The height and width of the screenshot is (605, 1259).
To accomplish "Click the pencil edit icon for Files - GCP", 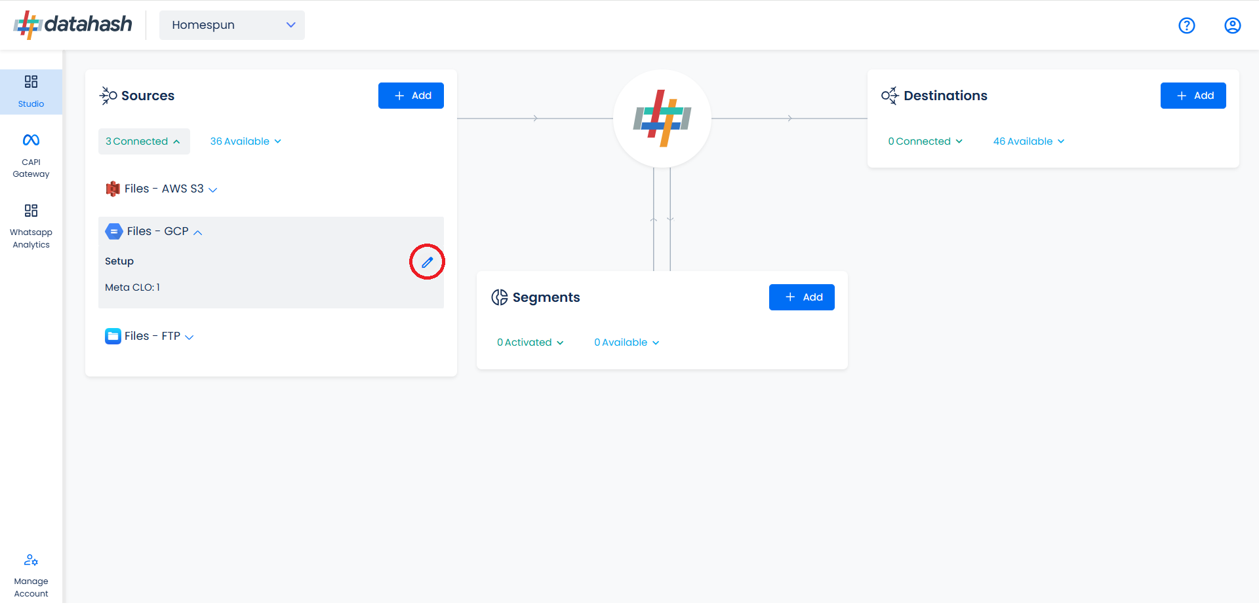I will [428, 262].
